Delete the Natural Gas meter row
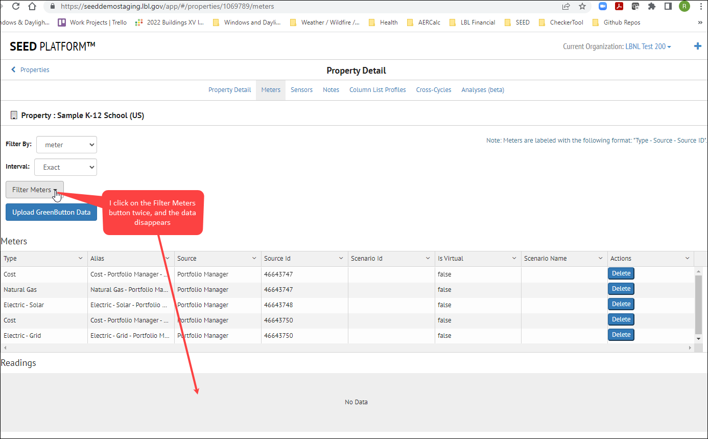708x439 pixels. [x=621, y=288]
